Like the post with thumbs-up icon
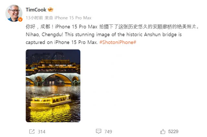 [x=163, y=131]
